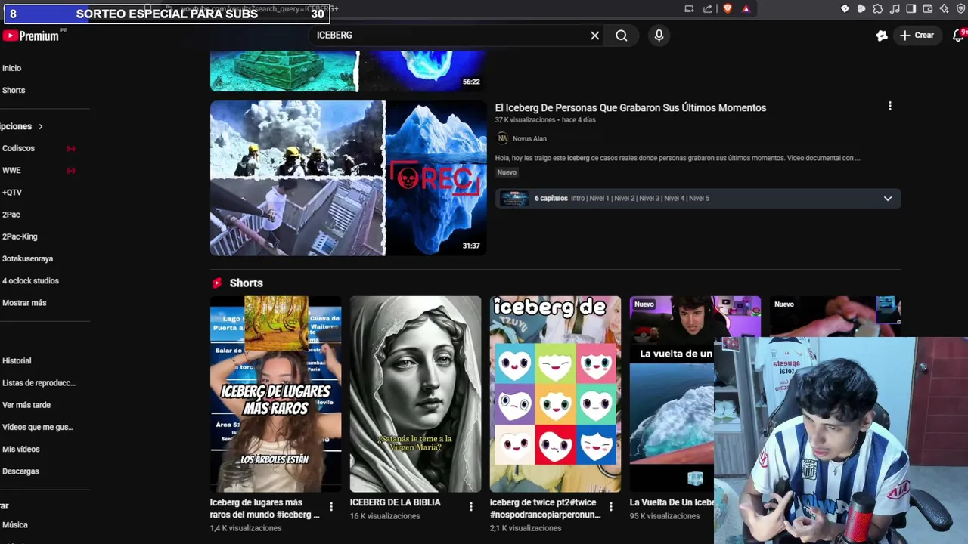Click the browser share page icon

click(708, 9)
